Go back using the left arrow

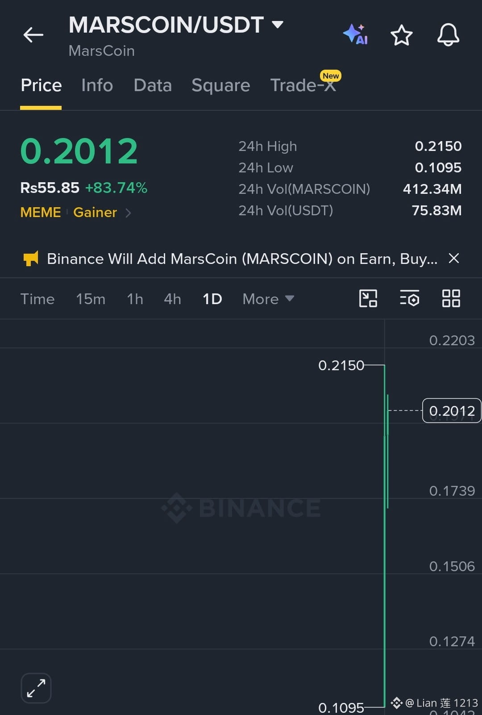pyautogui.click(x=33, y=35)
